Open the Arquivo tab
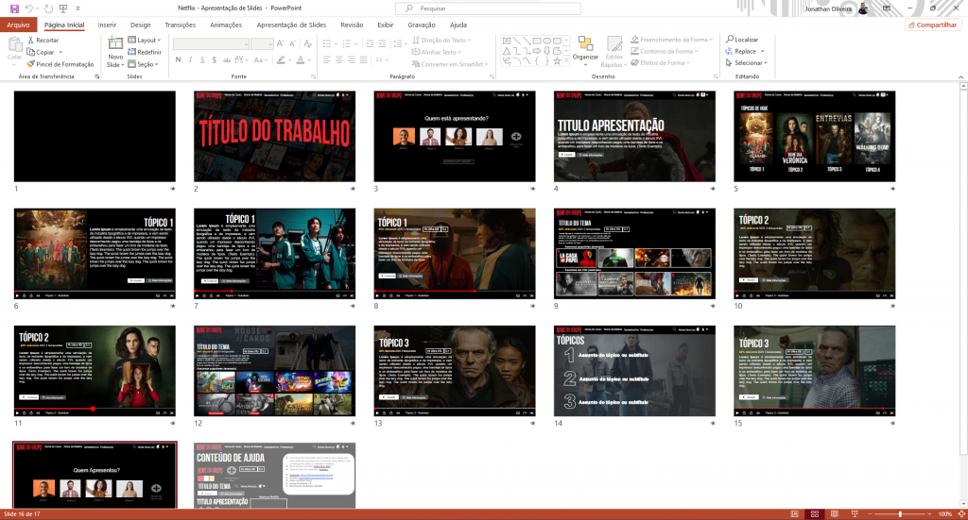The image size is (968, 520). tap(19, 25)
